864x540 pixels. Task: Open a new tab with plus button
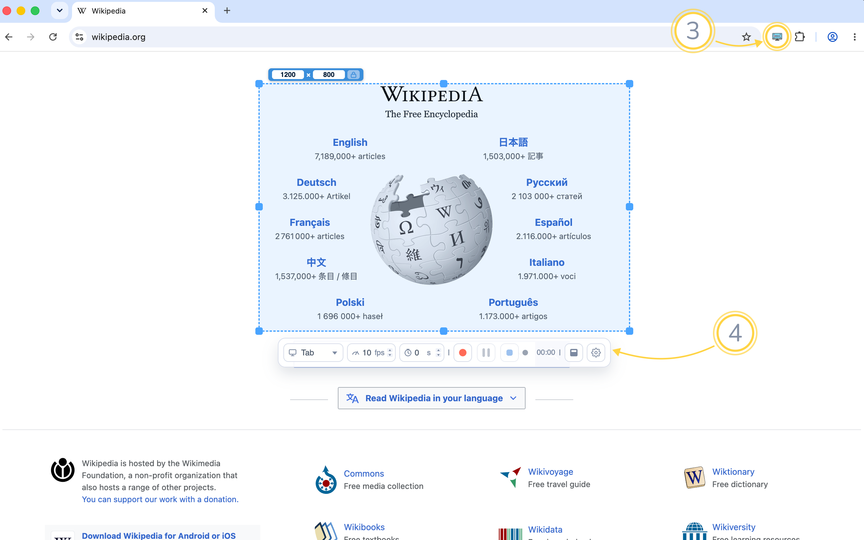(x=227, y=10)
